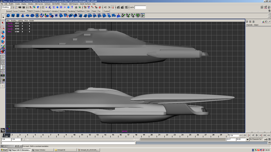Click the New Scene icon
This screenshot has width=271, height=152.
[16, 7]
